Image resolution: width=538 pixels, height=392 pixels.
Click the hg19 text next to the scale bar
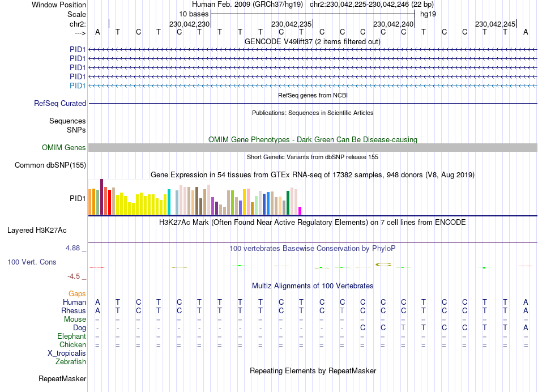coord(428,14)
